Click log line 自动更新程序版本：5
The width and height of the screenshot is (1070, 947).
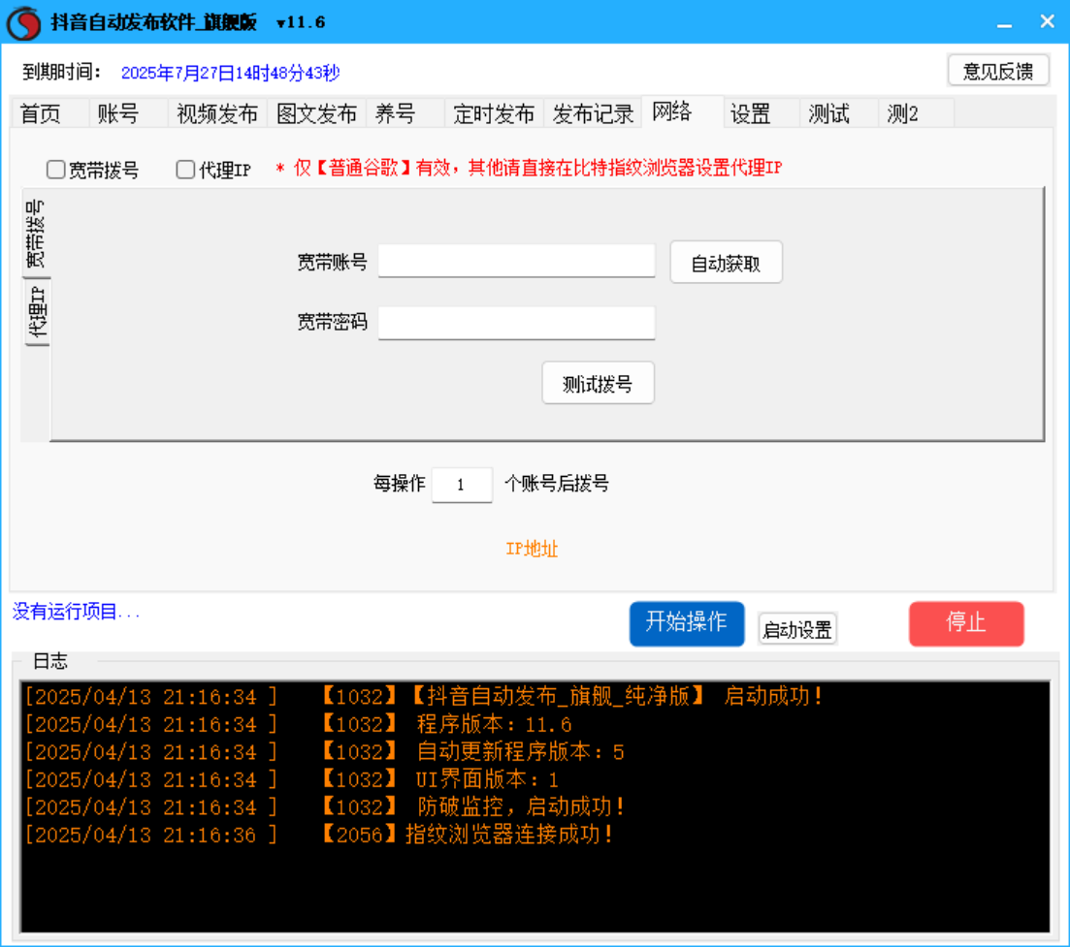(x=324, y=752)
